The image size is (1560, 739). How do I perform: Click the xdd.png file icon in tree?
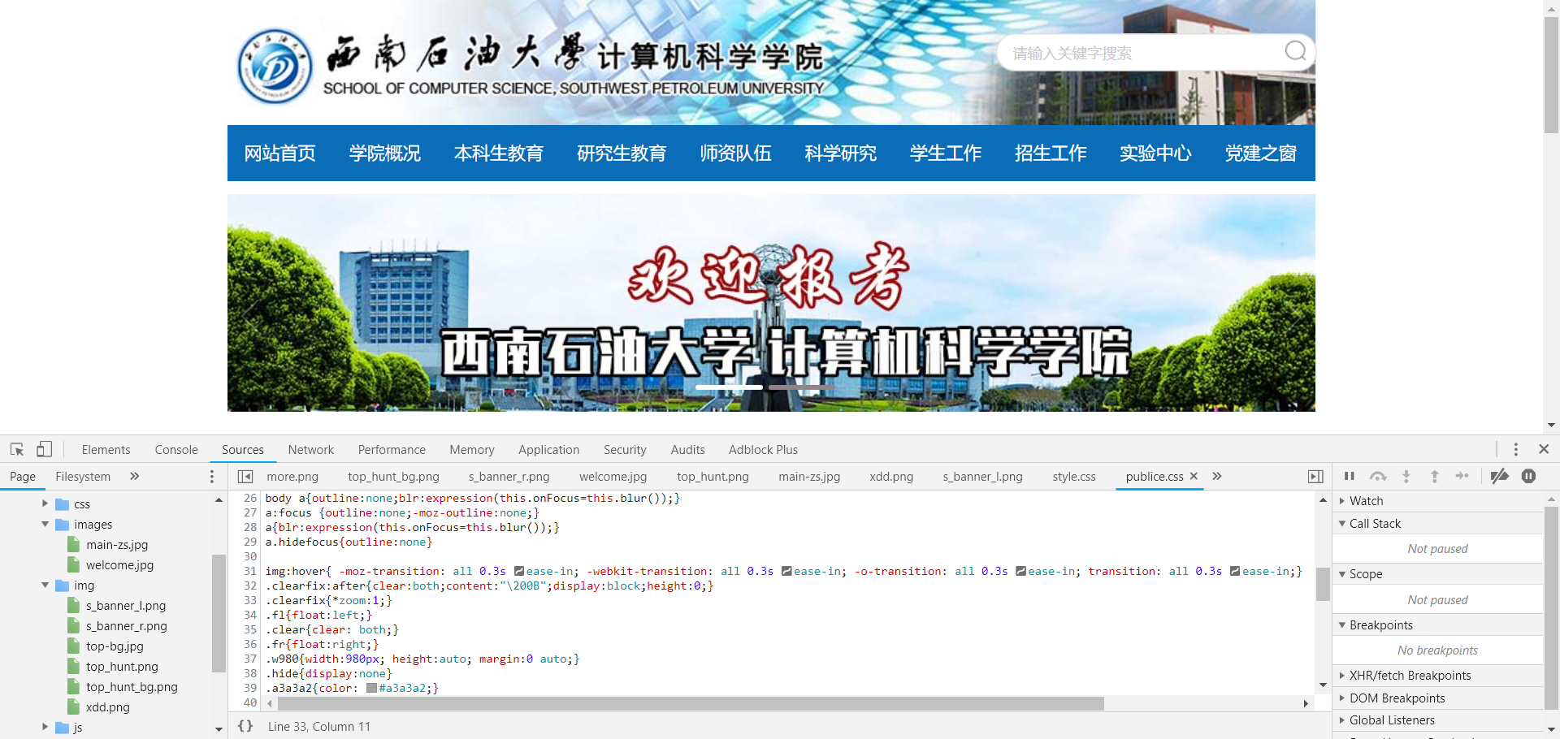tap(74, 707)
